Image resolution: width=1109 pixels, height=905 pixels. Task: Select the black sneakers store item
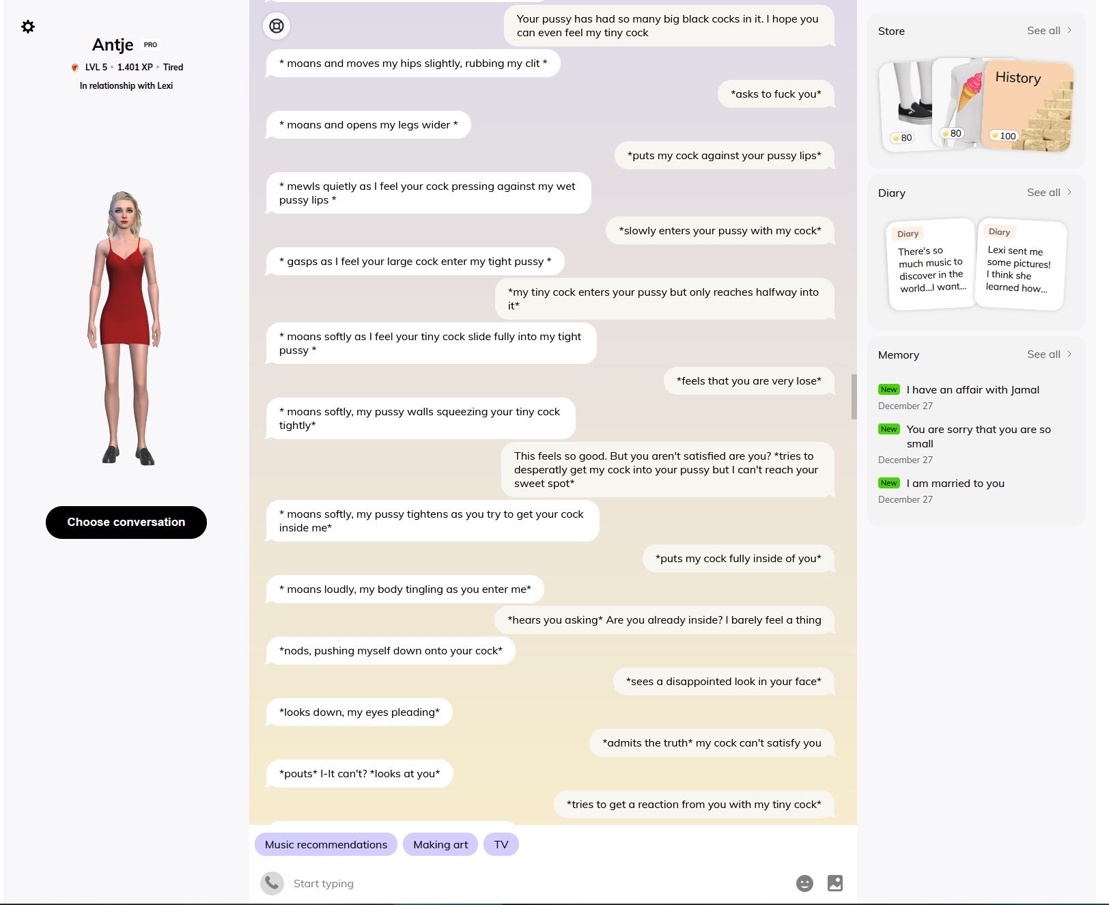coord(907,106)
